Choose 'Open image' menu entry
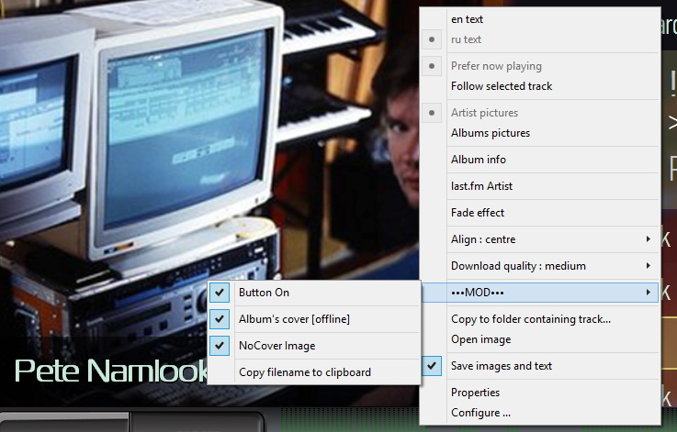Viewport: 677px width, 432px height. [x=540, y=339]
